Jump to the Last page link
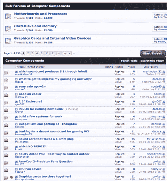167x181 pixels. tap(66, 54)
